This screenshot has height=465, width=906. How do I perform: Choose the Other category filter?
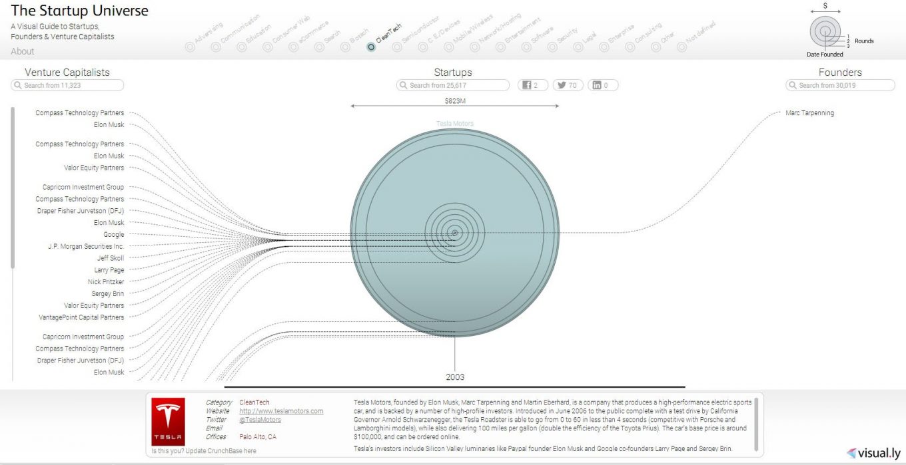pos(656,47)
